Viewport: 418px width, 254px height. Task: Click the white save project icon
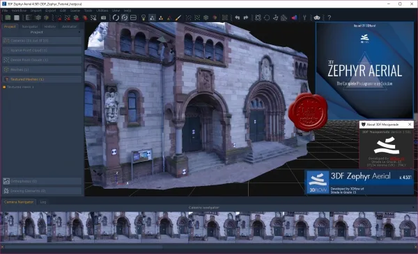point(17,17)
